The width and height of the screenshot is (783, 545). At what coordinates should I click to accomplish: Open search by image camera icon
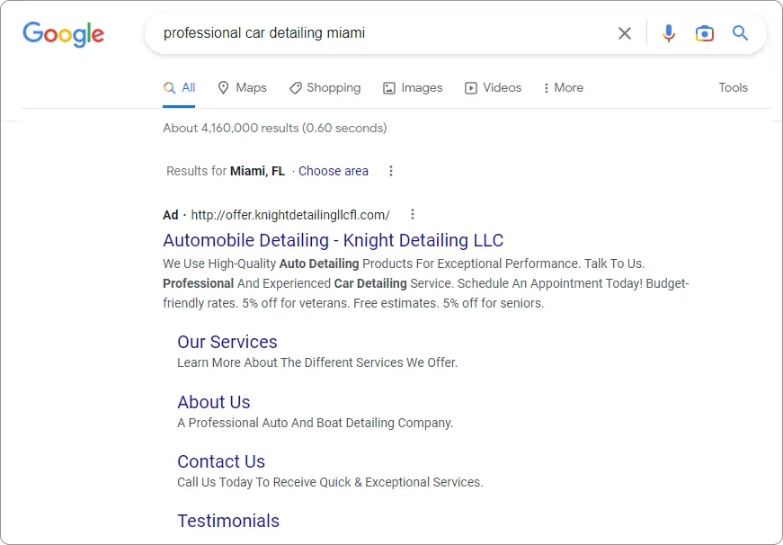704,33
